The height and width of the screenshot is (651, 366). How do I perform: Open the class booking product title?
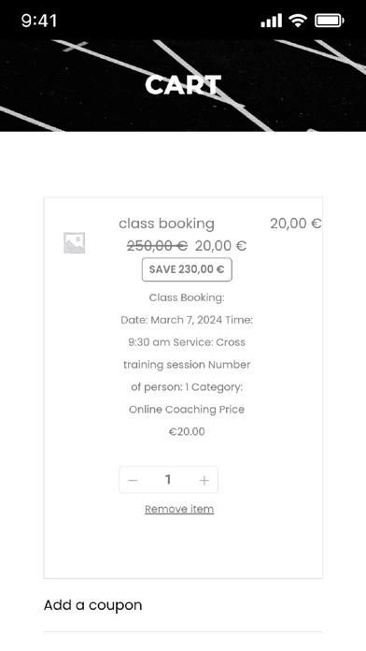tap(166, 224)
